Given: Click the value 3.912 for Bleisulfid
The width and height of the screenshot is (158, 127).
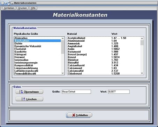Looking at the screenshot, I should click(115, 63).
